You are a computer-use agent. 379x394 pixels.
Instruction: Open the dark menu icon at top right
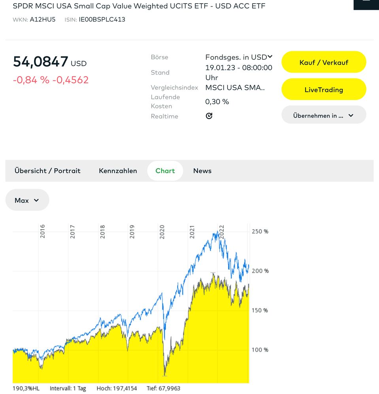pyautogui.click(x=366, y=3)
